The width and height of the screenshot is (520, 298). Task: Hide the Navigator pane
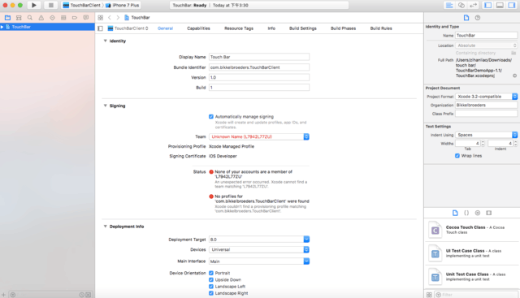coord(487,6)
